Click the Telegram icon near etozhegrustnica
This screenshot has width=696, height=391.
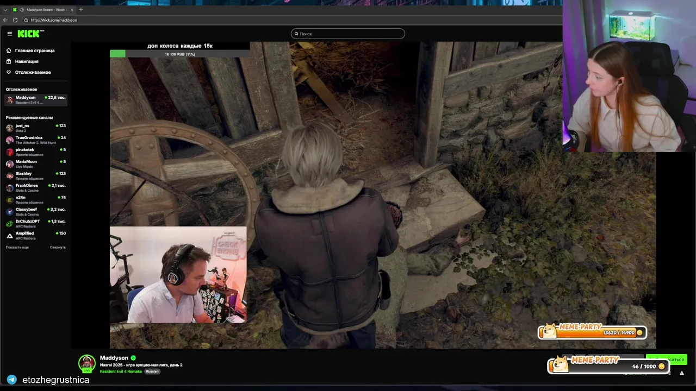[x=11, y=380]
